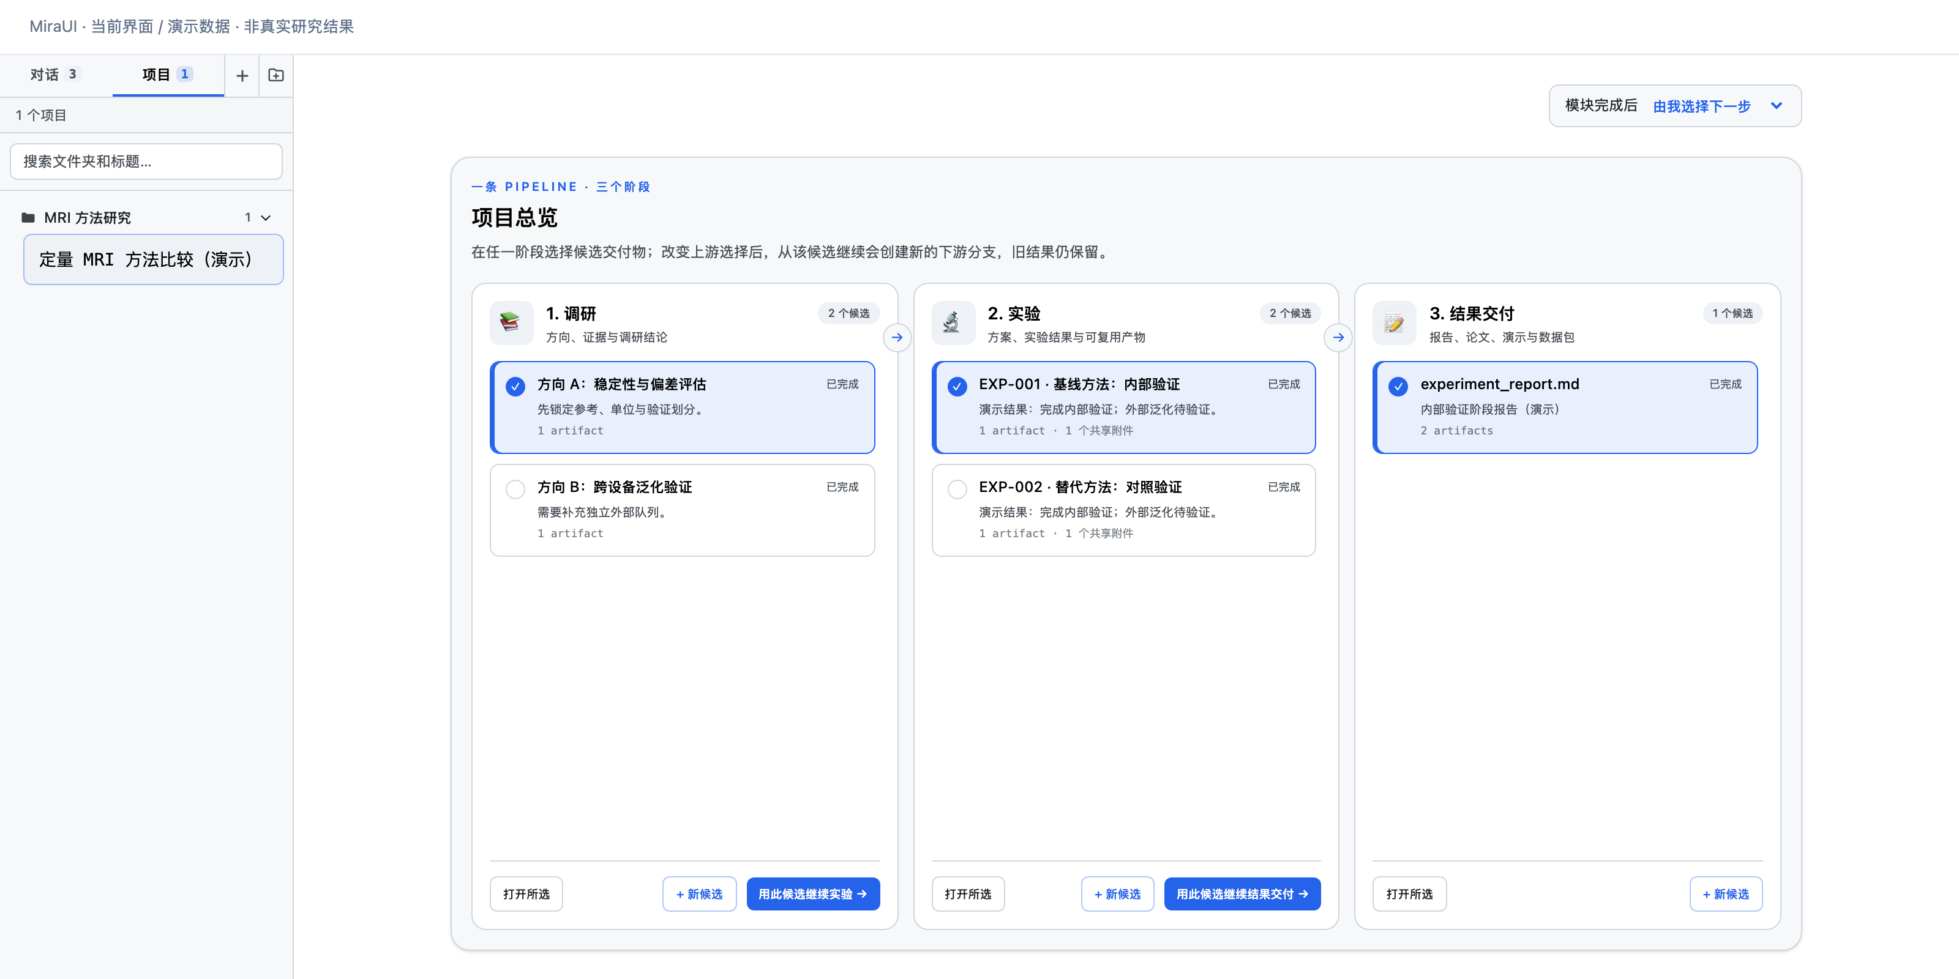Image resolution: width=1959 pixels, height=979 pixels.
Task: Click the arrow between 调研 and 实验
Action: point(897,338)
